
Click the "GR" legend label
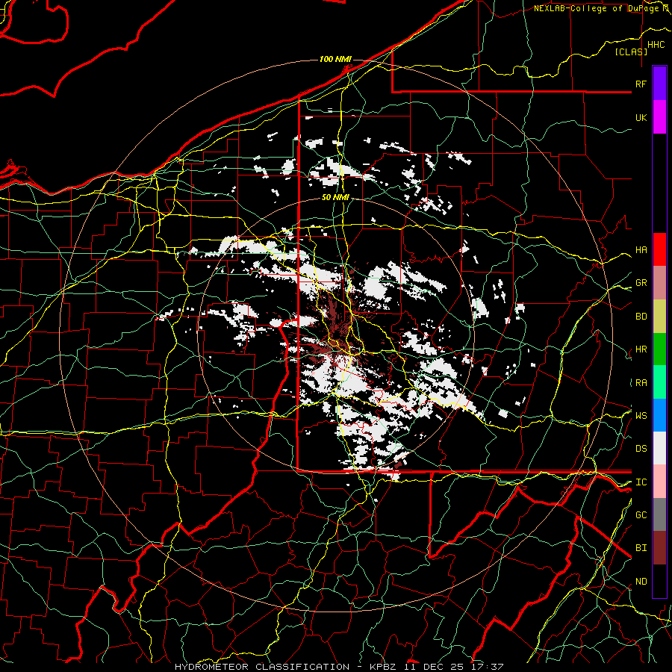coord(641,283)
